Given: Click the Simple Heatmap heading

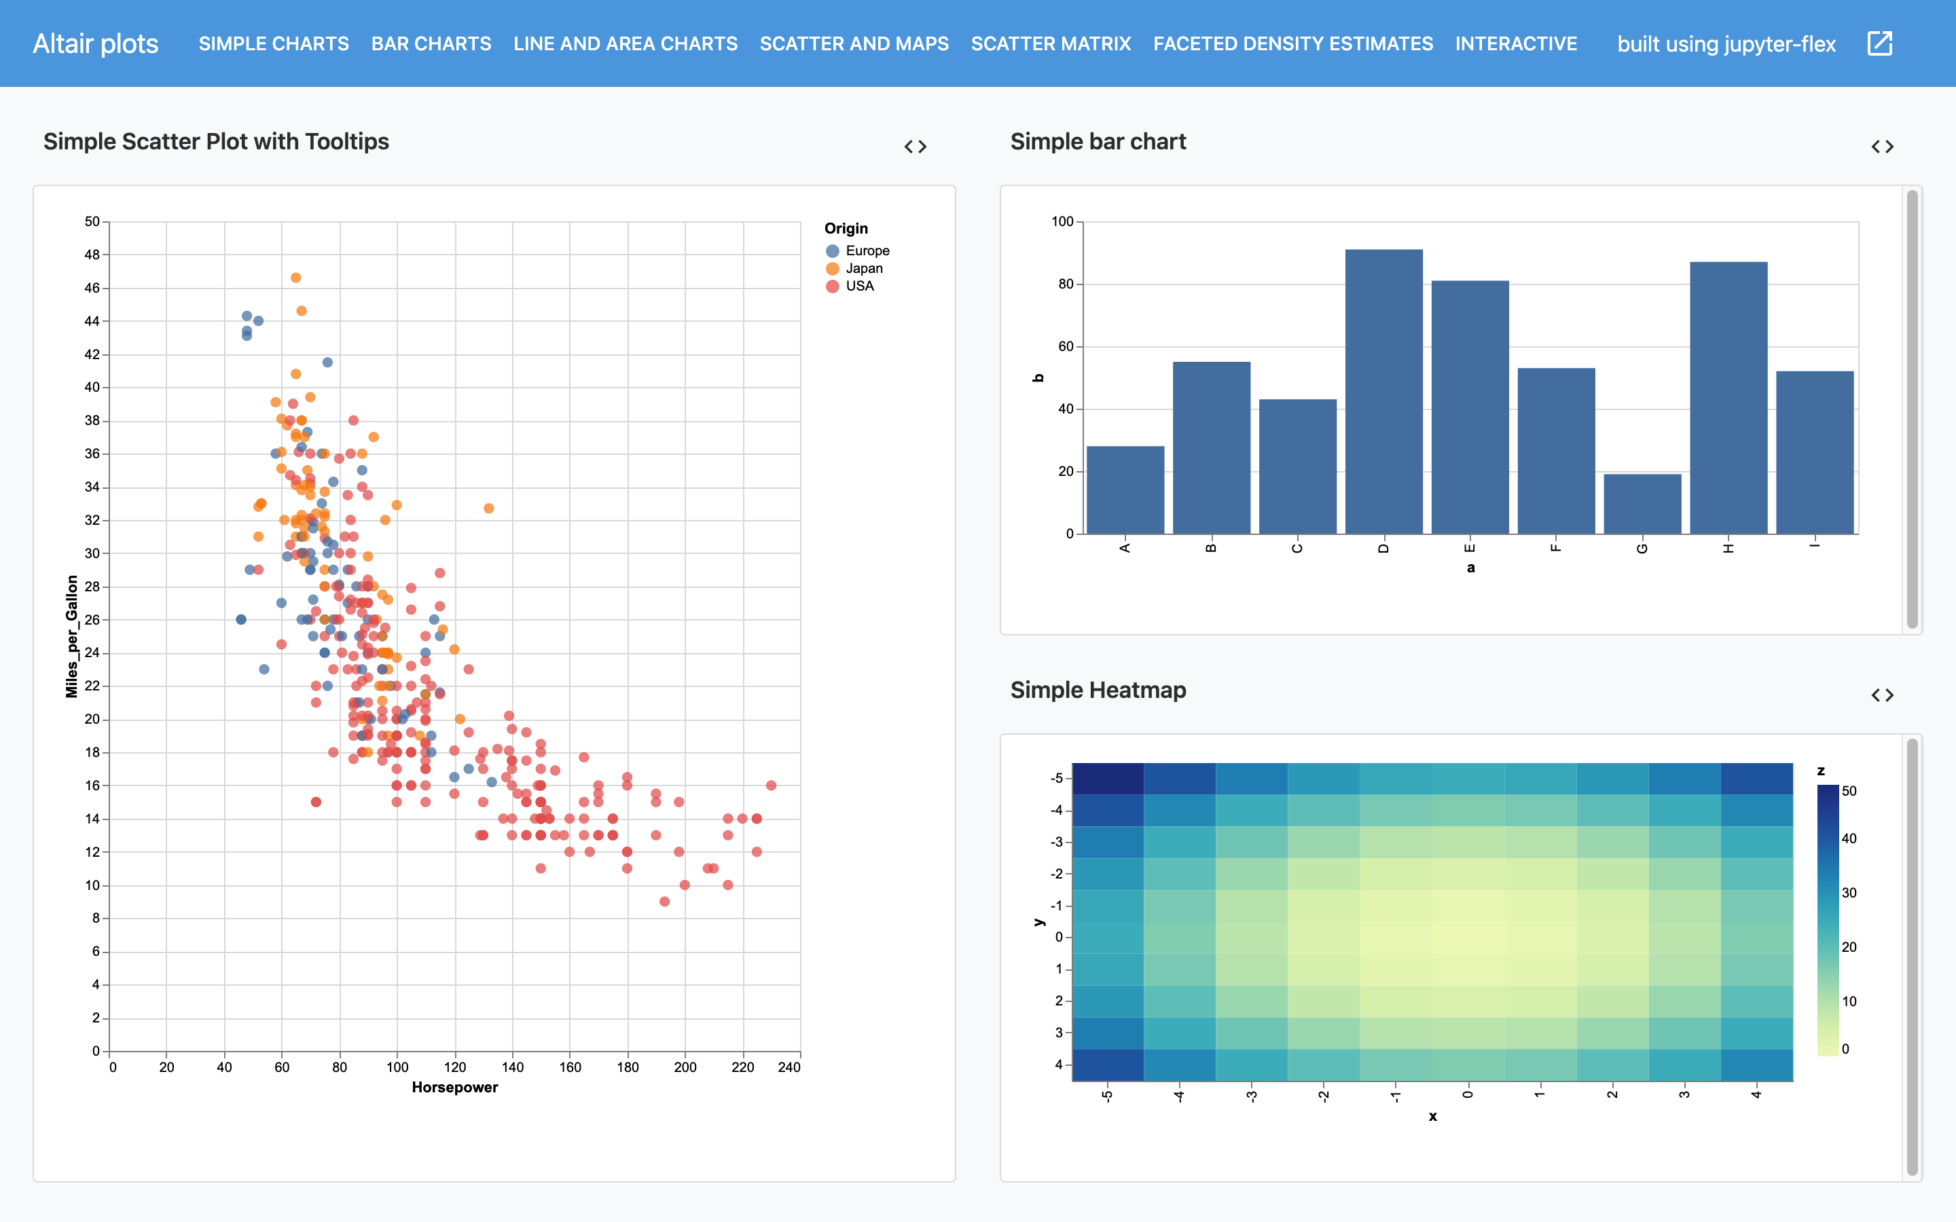Looking at the screenshot, I should pos(1098,690).
